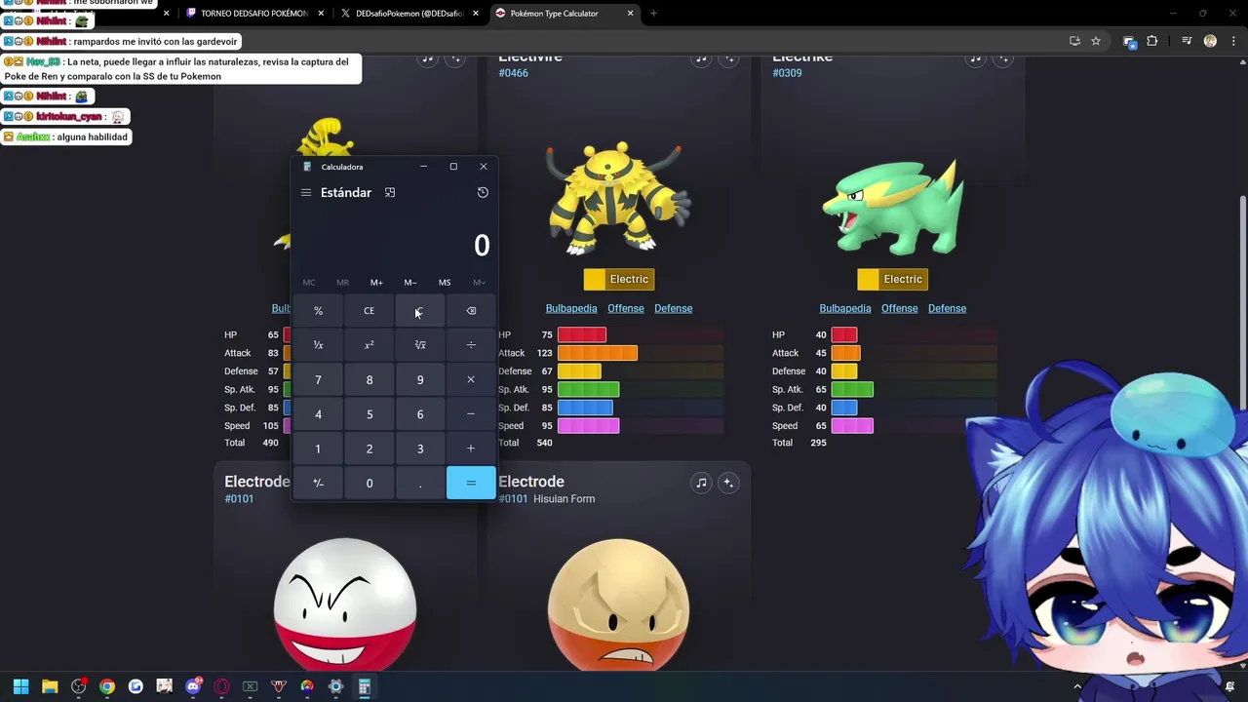Toggle Electivire shiny sparkle icon
This screenshot has height=702, width=1248.
(728, 59)
